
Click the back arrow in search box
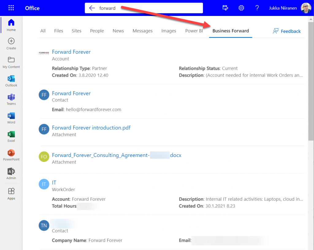click(x=92, y=8)
